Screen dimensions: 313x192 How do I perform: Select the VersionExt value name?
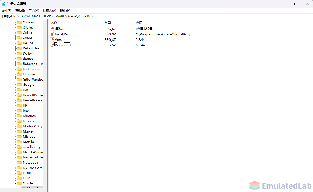point(63,45)
